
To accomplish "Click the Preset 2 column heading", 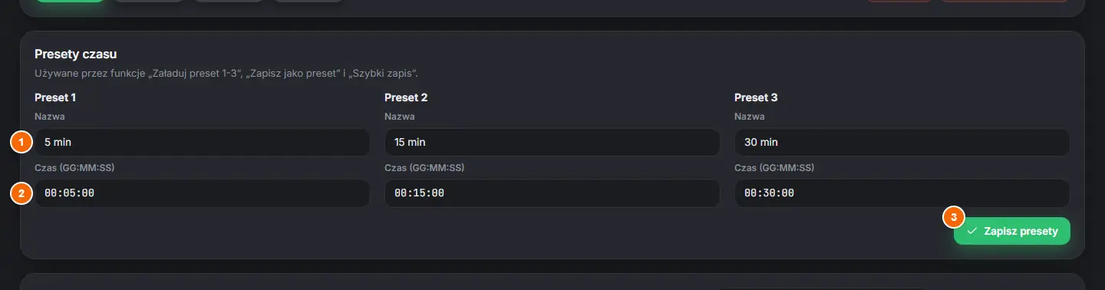I will (406, 97).
